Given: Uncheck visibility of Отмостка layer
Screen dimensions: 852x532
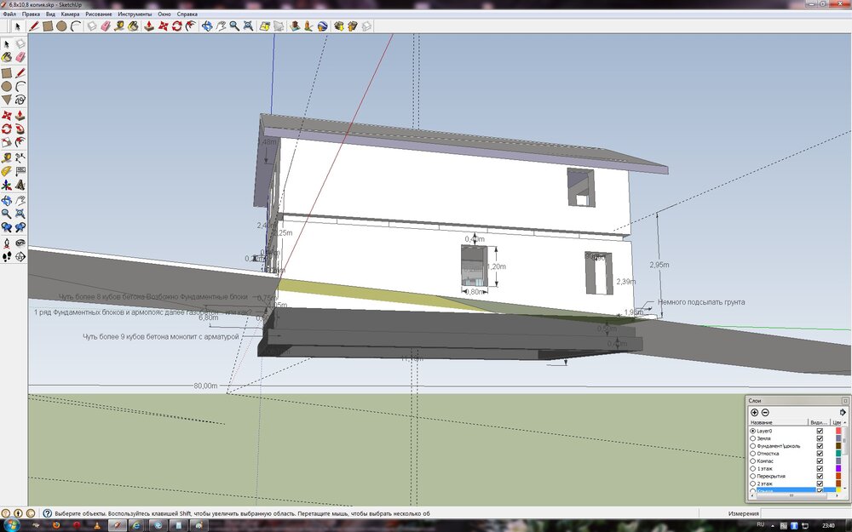Looking at the screenshot, I should 820,454.
